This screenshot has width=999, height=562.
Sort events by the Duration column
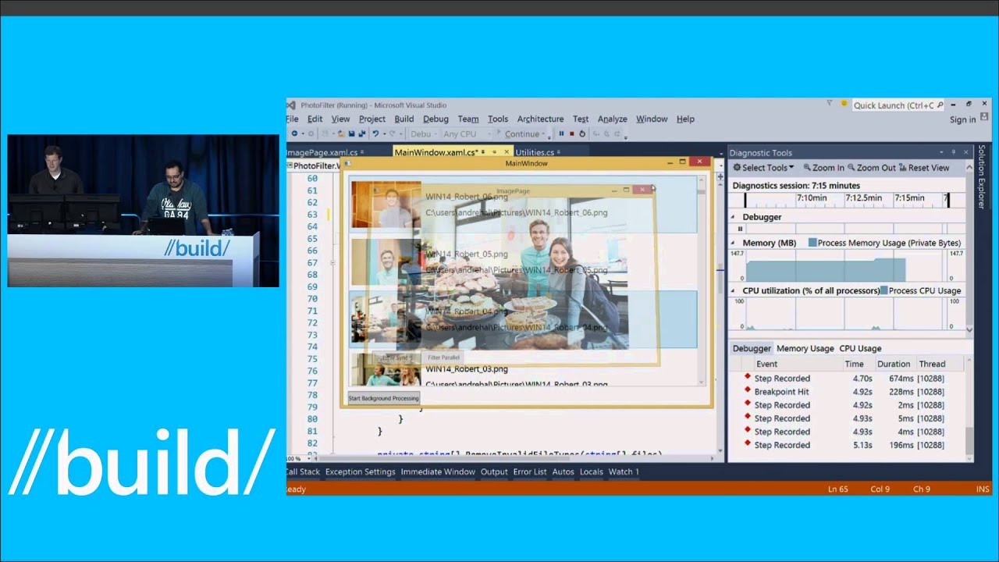(894, 364)
